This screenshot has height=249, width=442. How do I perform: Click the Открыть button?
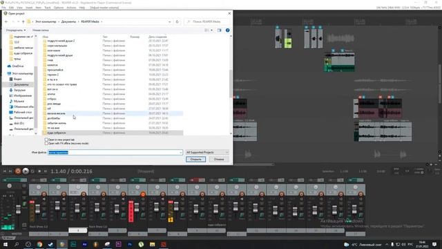195,160
